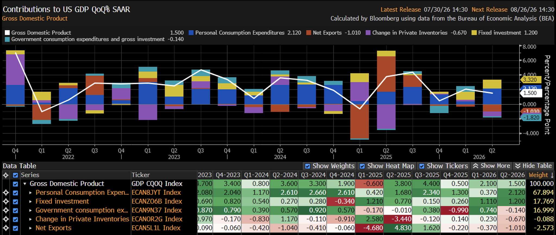
Task: Click the 2022 year label on the x-axis
Action: point(68,157)
